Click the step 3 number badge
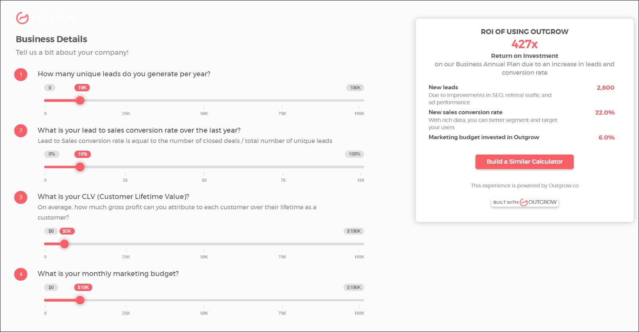Viewport: 639px width, 332px height. pyautogui.click(x=21, y=197)
